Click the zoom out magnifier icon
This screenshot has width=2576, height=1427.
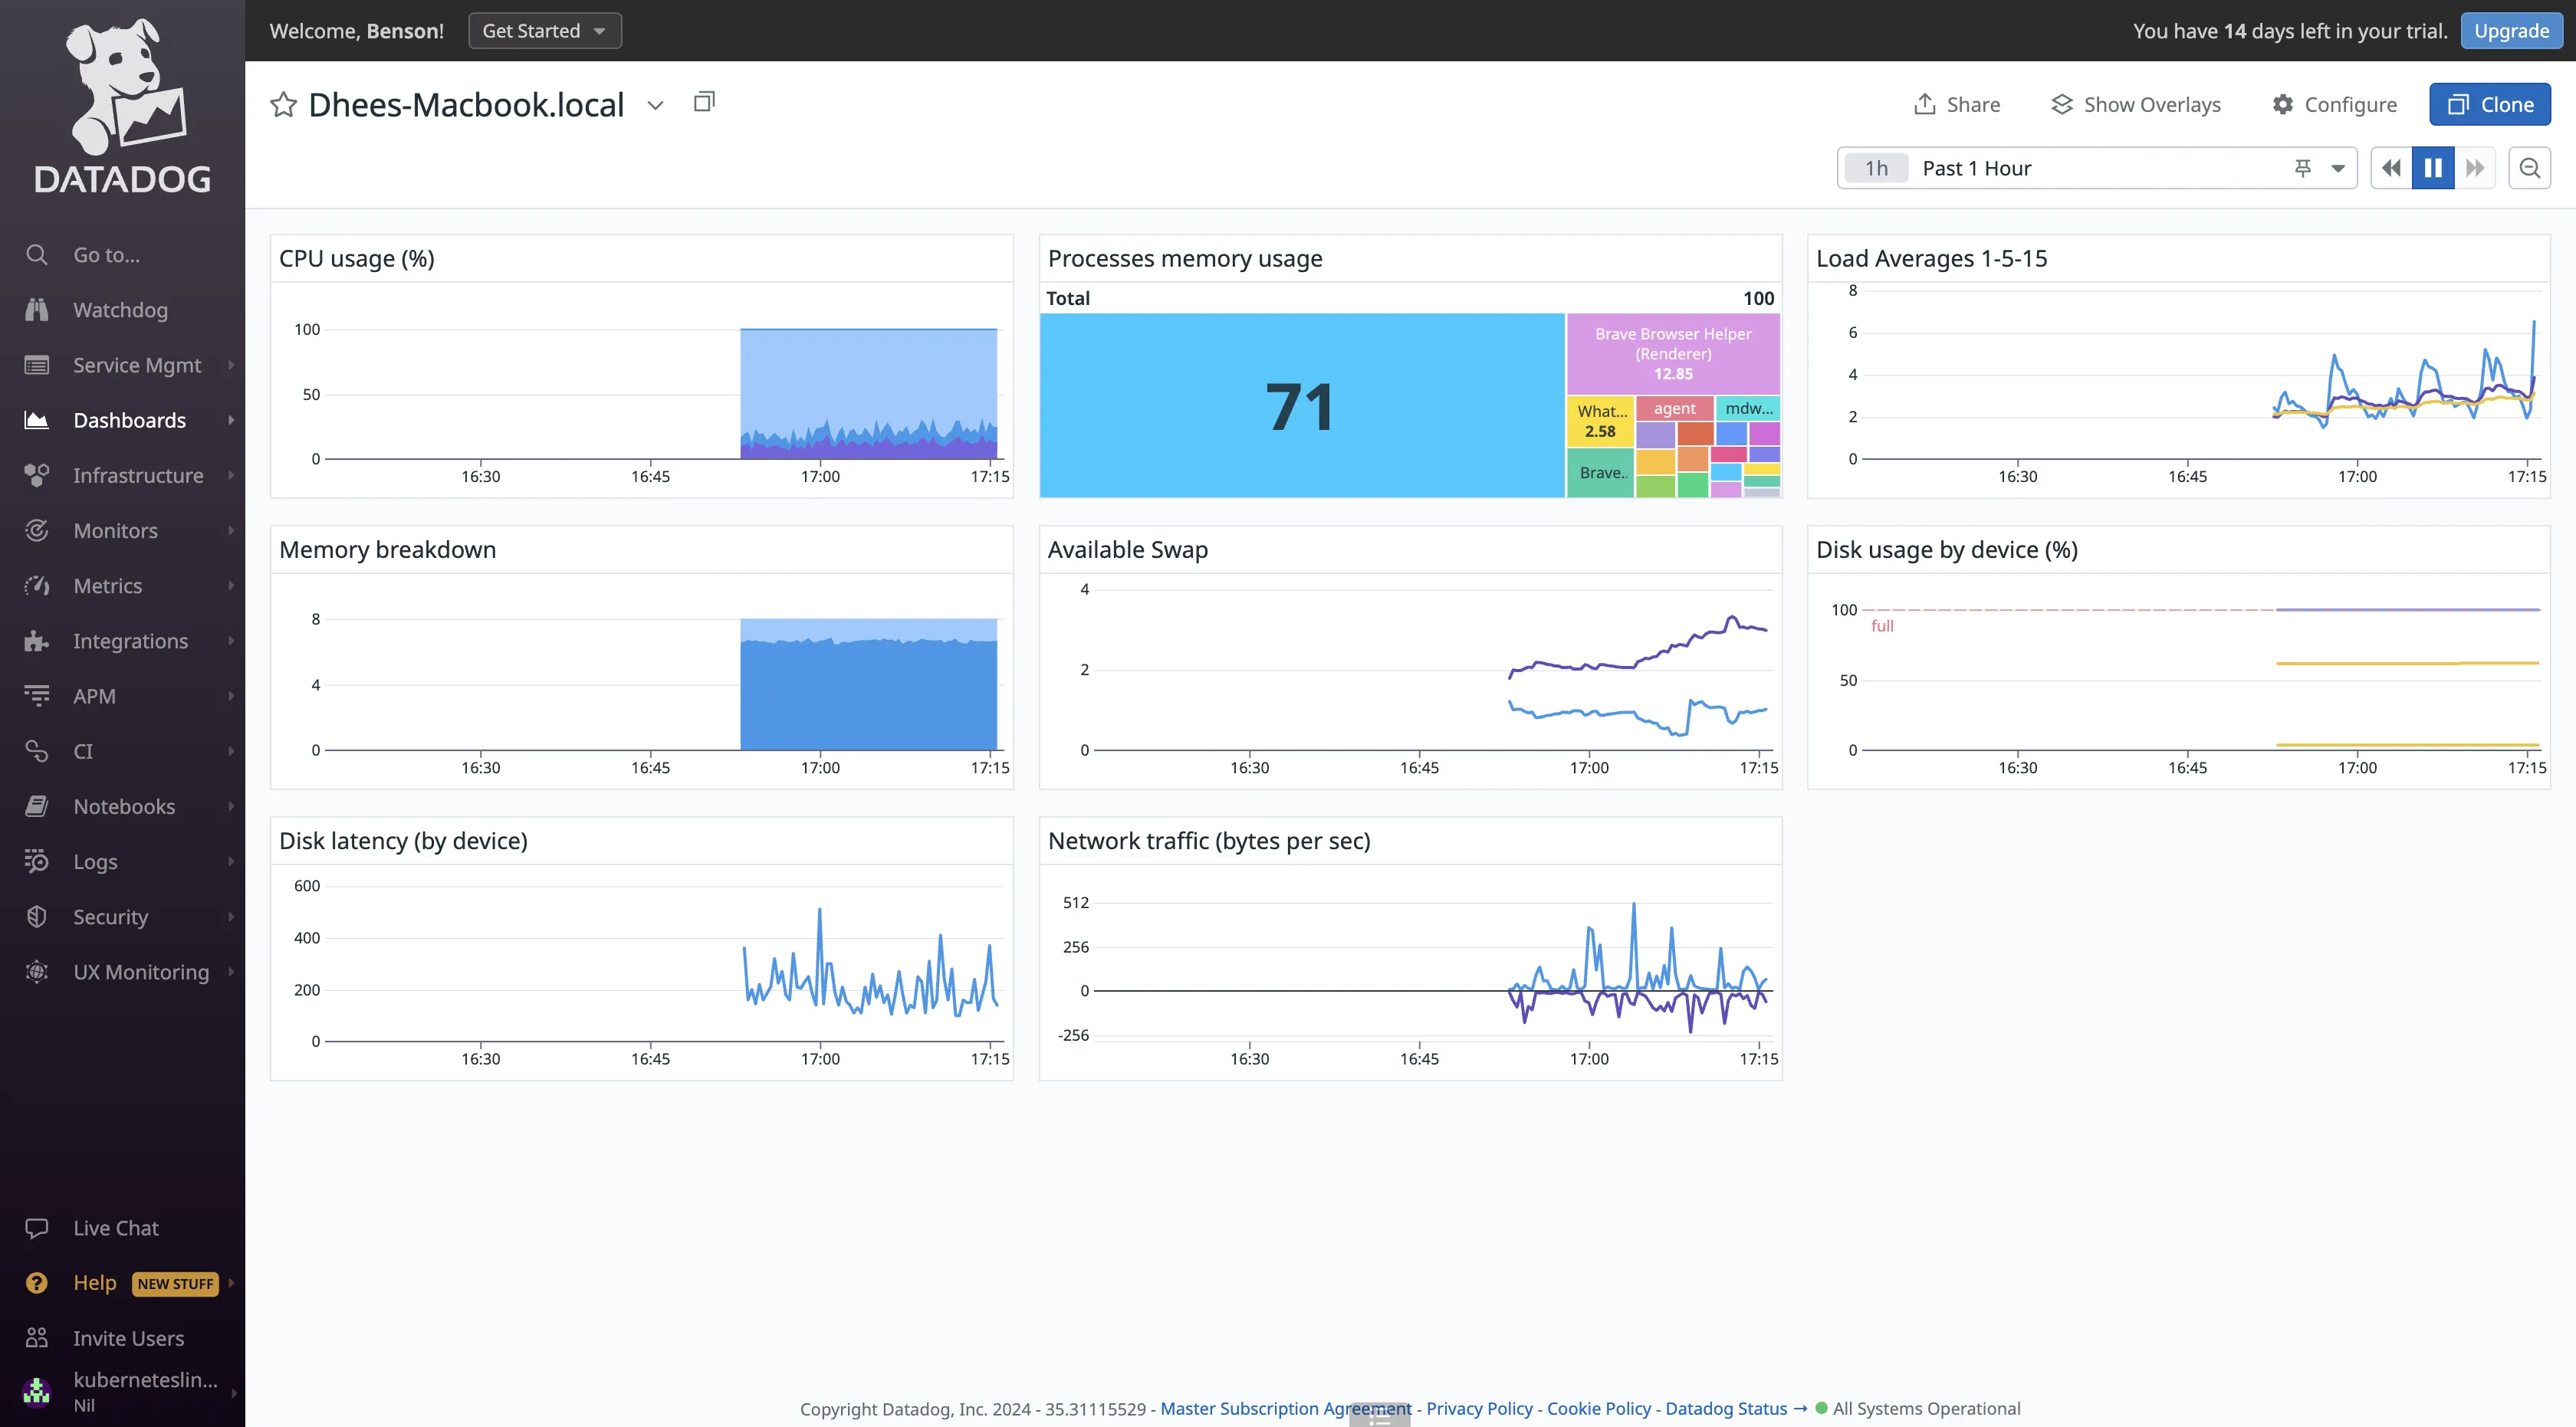(2529, 168)
